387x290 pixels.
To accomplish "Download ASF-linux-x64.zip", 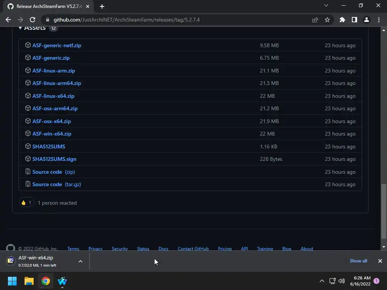I will point(53,96).
